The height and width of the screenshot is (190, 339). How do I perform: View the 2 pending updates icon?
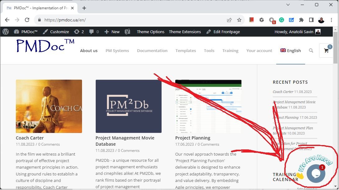click(x=79, y=32)
